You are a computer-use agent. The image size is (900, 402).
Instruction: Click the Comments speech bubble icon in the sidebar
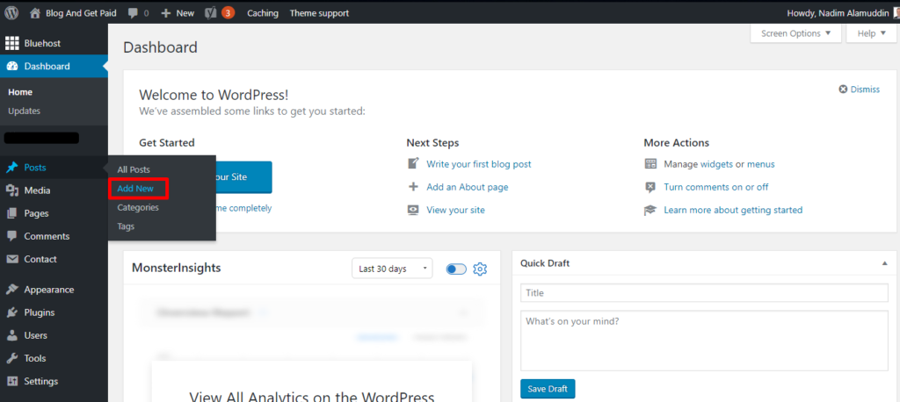coord(12,236)
